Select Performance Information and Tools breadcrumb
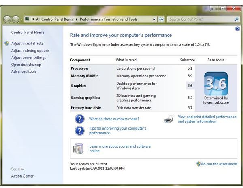Image resolution: width=243 pixels, height=188 pixels. point(109,19)
